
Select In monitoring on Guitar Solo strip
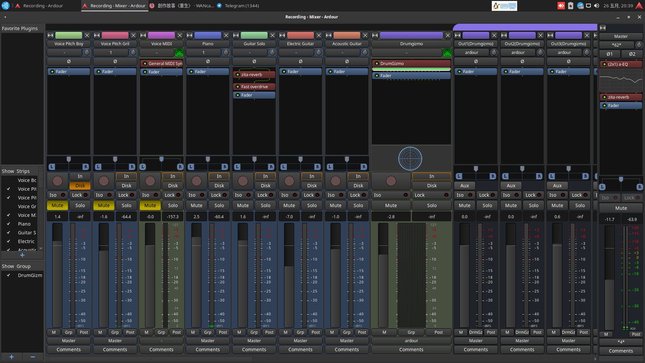265,176
